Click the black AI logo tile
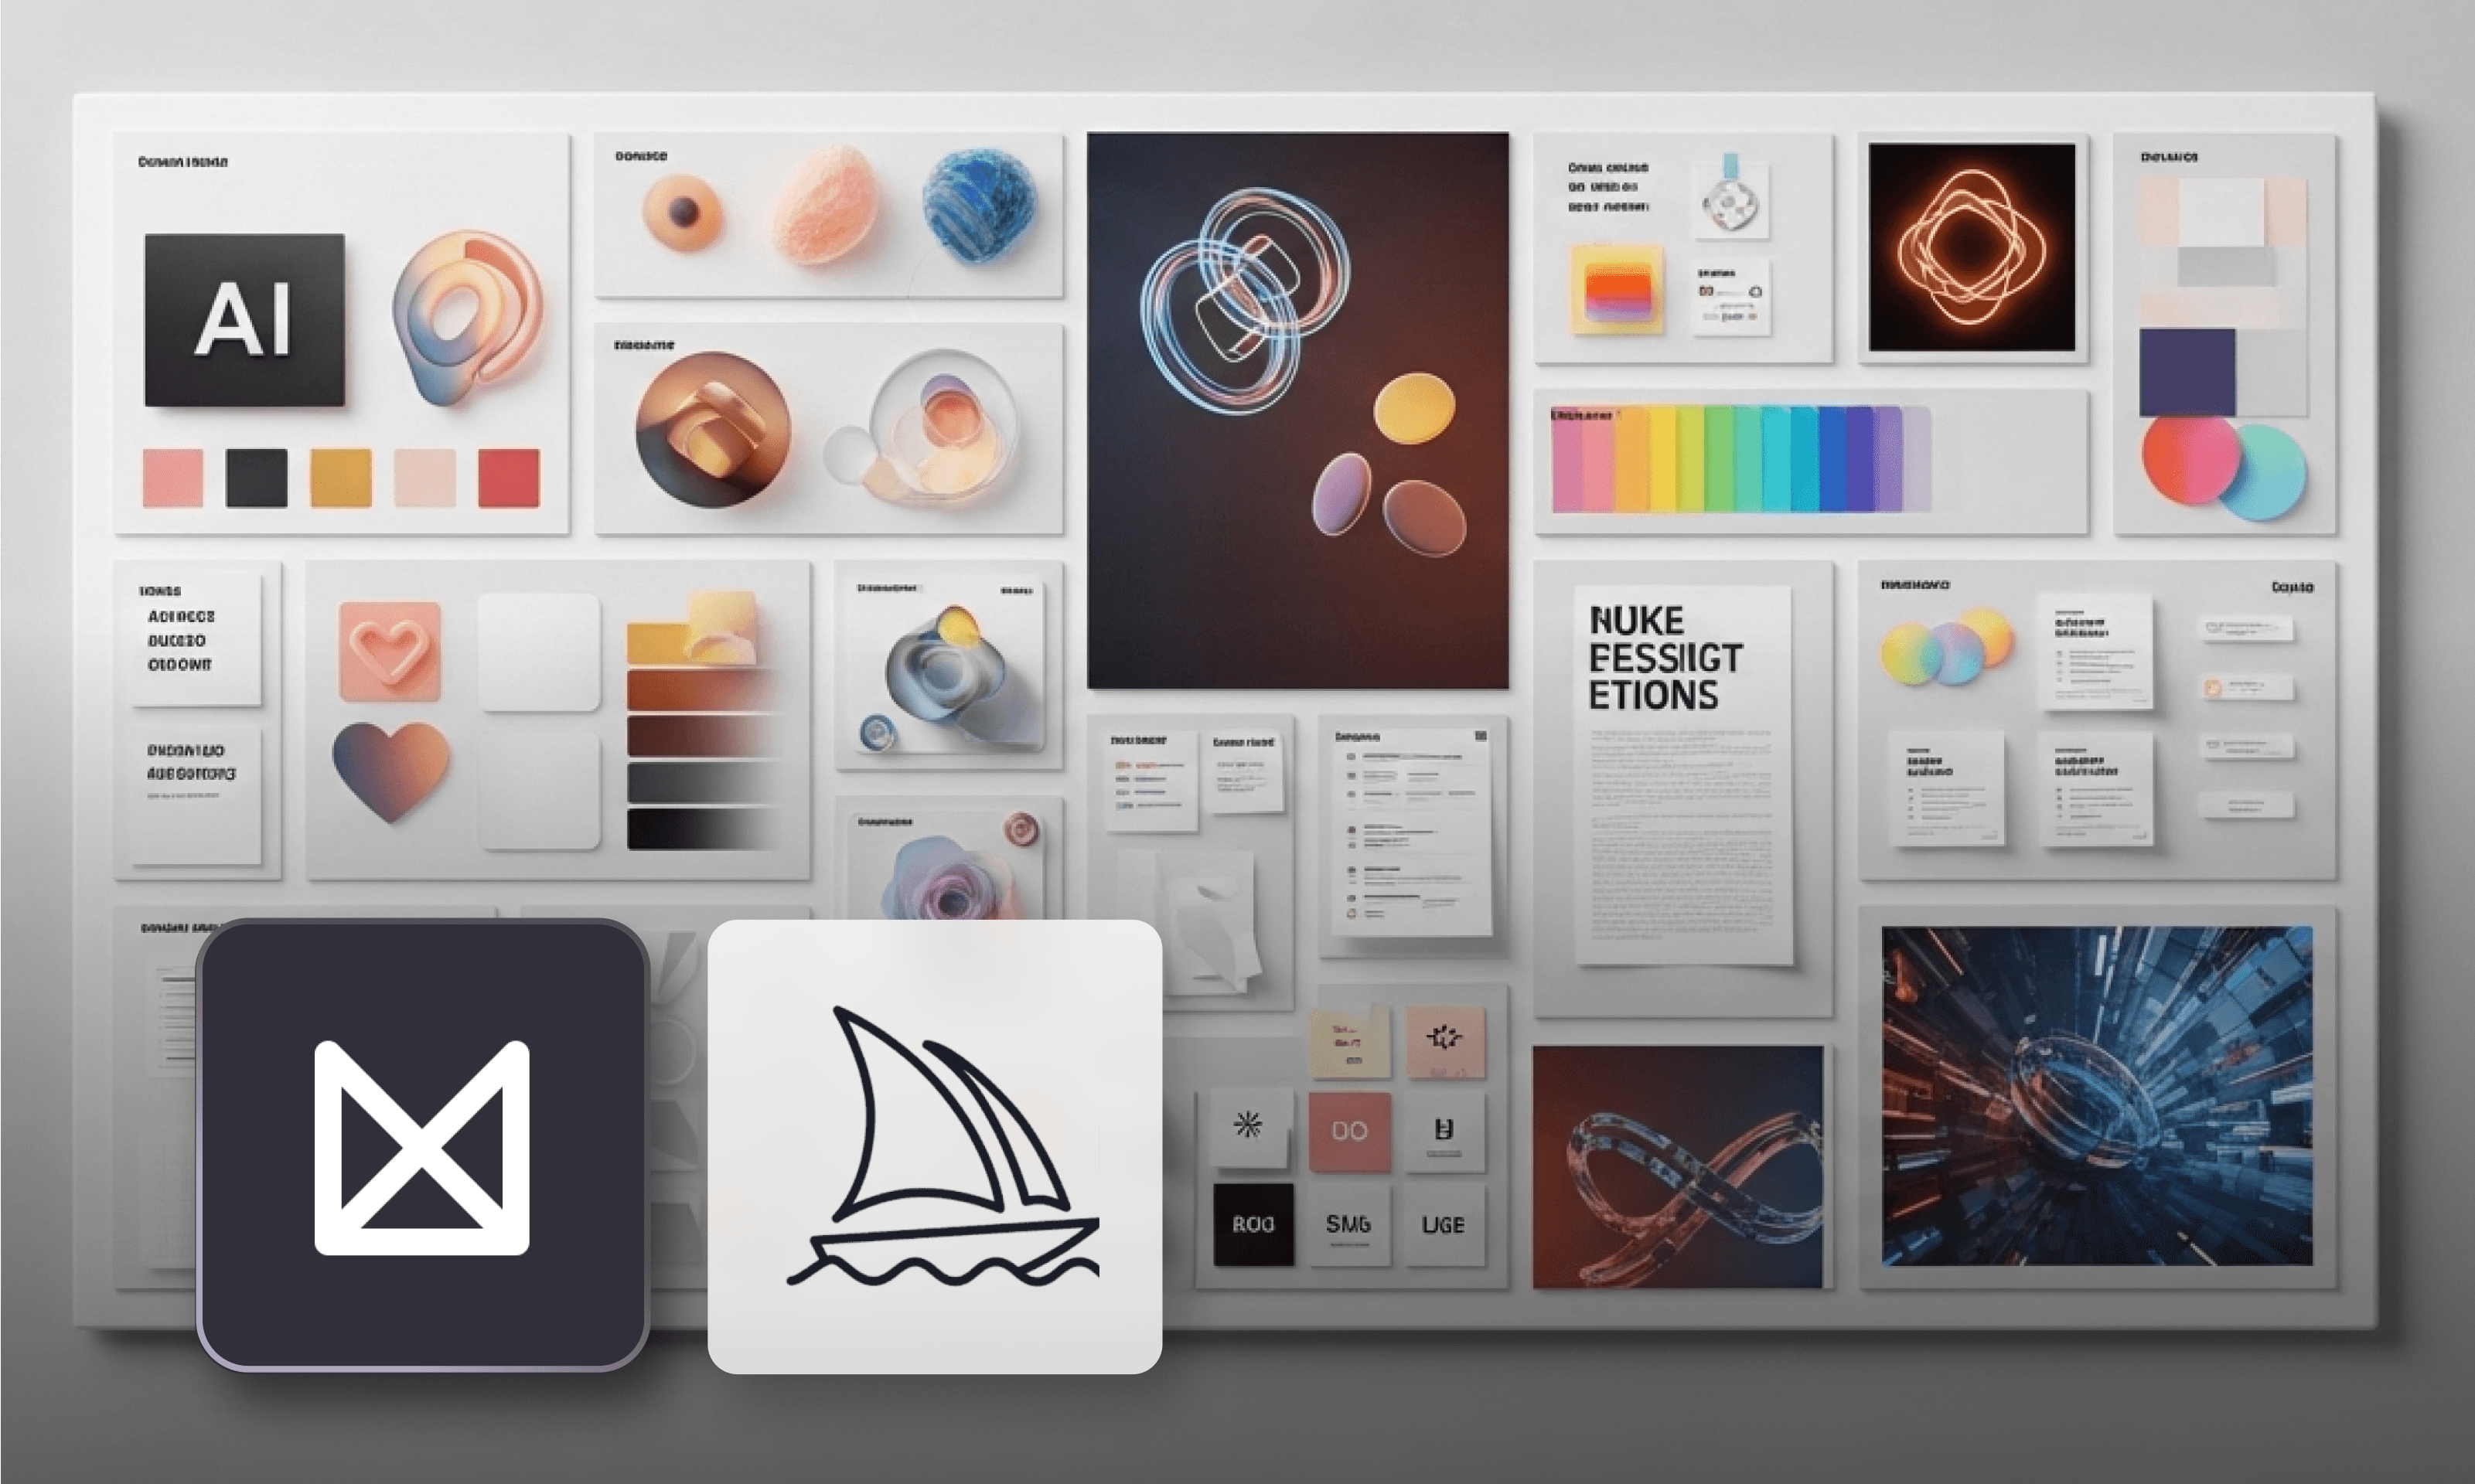 click(244, 320)
